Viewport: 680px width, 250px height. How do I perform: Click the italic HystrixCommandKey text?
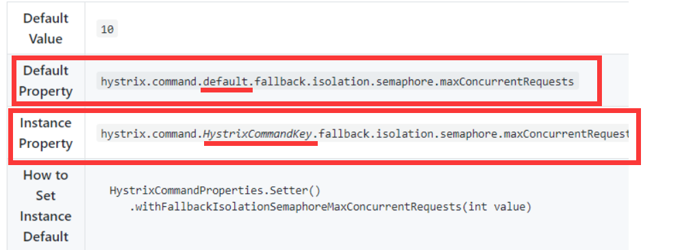pyautogui.click(x=257, y=134)
